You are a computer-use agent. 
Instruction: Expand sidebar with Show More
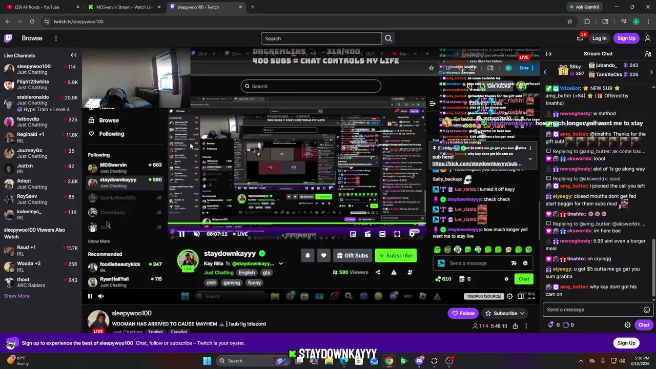pyautogui.click(x=16, y=296)
